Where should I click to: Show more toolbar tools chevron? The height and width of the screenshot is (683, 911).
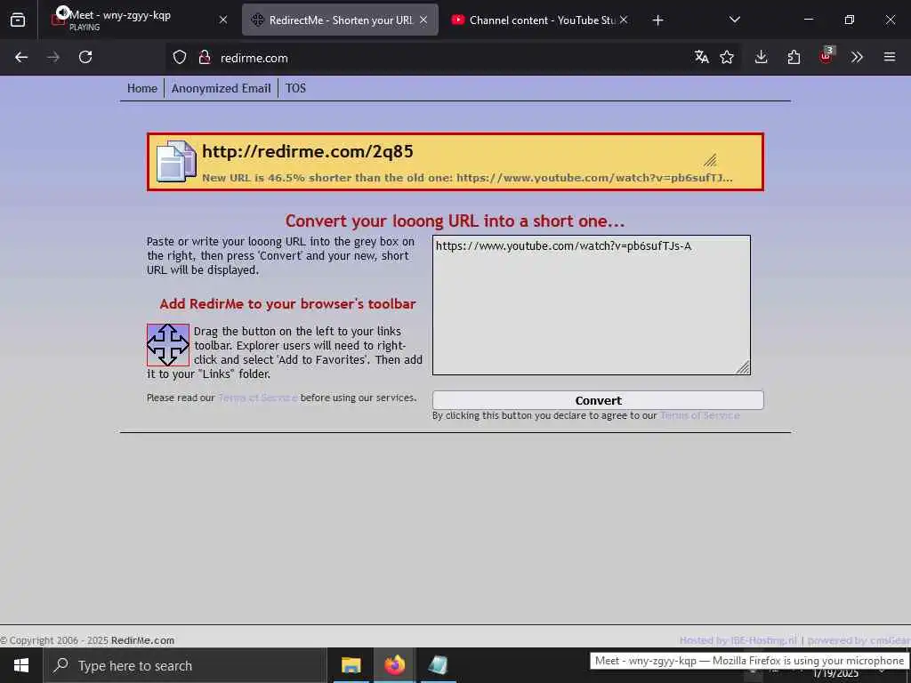pyautogui.click(x=857, y=57)
